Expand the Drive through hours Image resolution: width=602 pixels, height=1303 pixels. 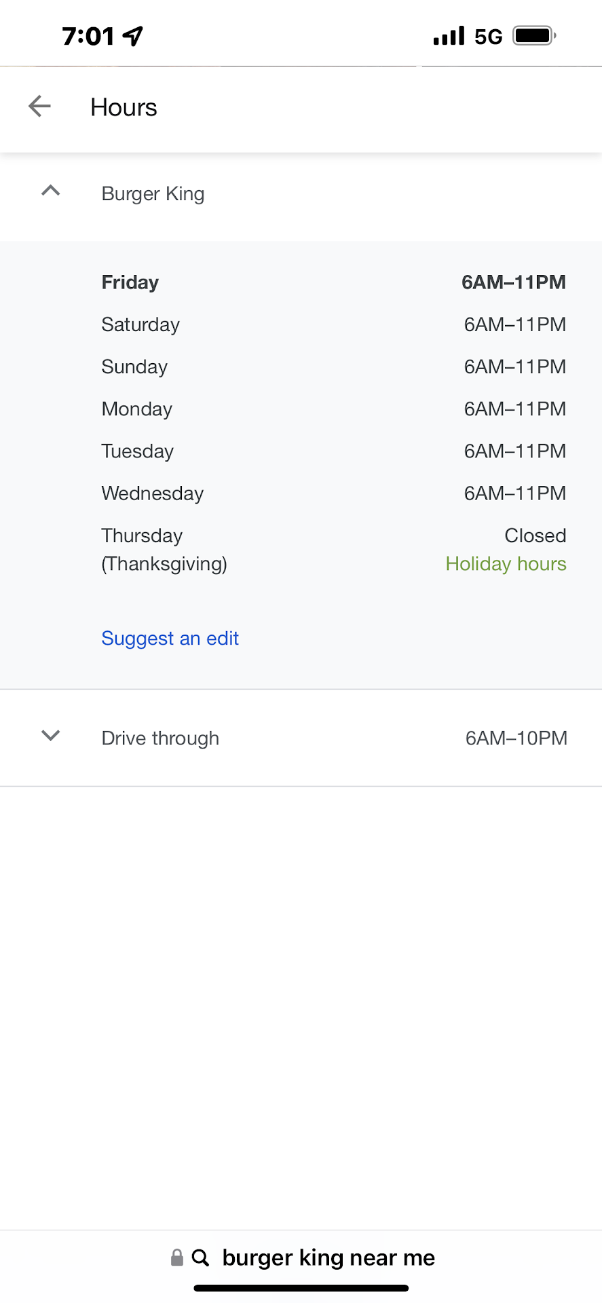point(51,736)
